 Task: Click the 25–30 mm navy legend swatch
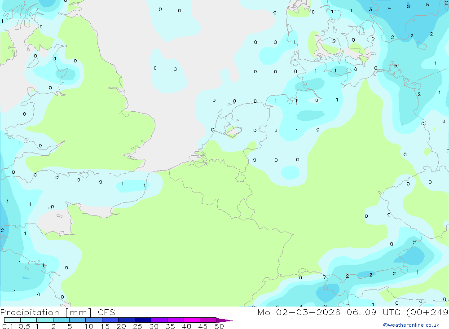coord(143,320)
